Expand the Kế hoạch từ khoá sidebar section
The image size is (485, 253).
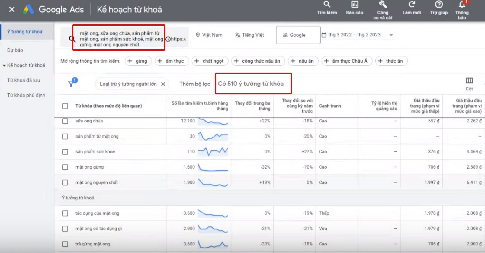click(x=4, y=65)
